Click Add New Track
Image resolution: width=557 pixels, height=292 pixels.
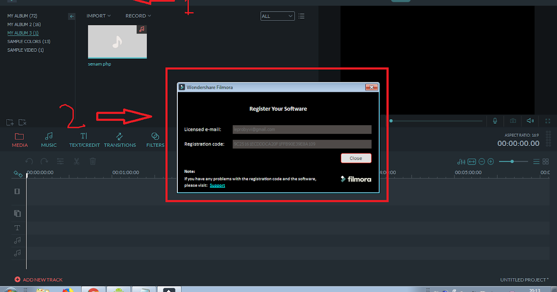(39, 279)
